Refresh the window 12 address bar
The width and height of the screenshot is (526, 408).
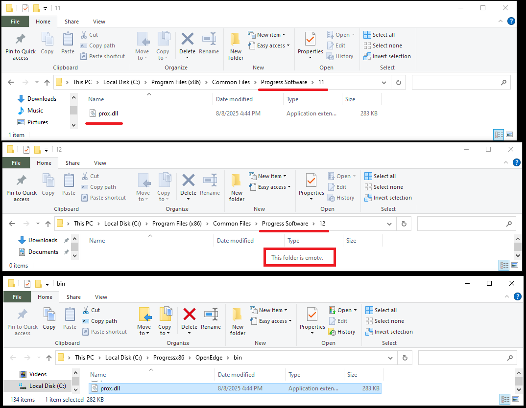click(x=404, y=224)
